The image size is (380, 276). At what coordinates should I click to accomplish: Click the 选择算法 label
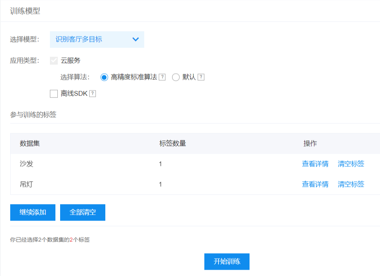[x=75, y=77]
